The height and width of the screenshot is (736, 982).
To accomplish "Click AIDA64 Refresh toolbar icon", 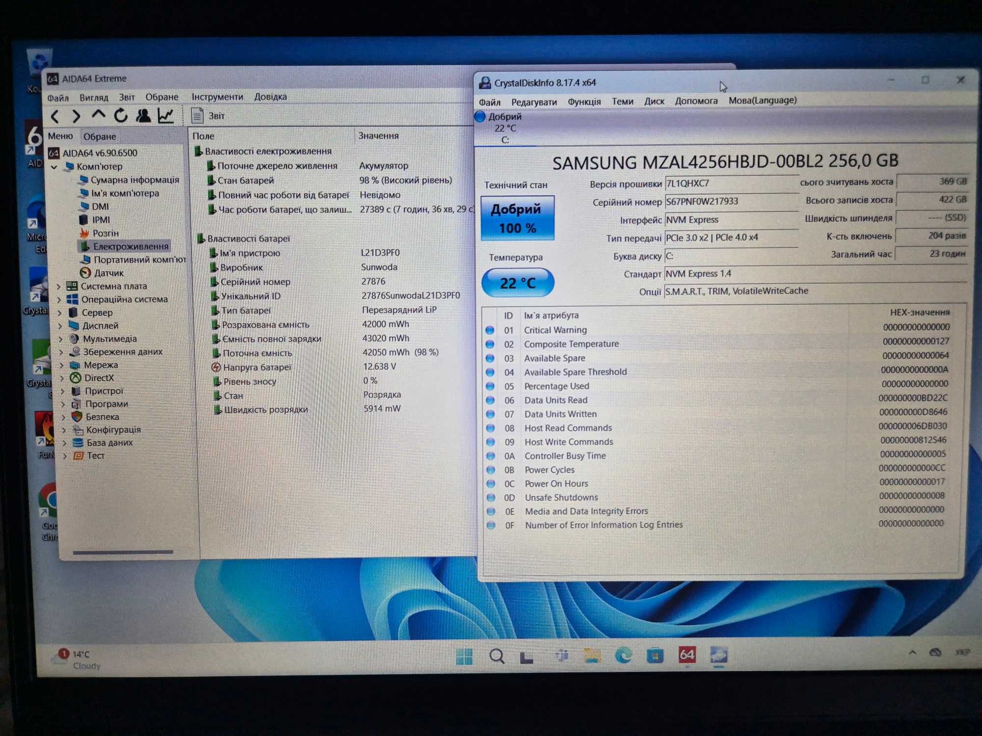I will click(121, 116).
